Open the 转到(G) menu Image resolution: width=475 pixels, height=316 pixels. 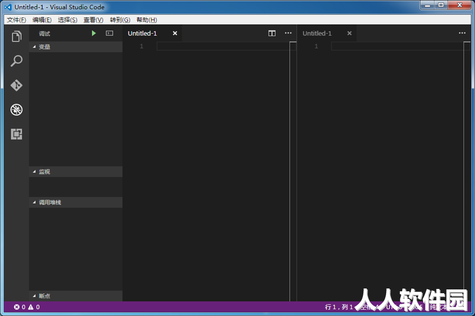pyautogui.click(x=120, y=20)
